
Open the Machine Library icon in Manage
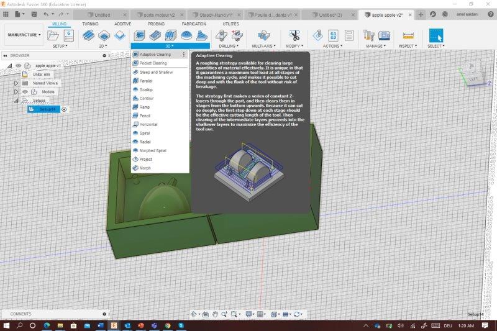384,35
